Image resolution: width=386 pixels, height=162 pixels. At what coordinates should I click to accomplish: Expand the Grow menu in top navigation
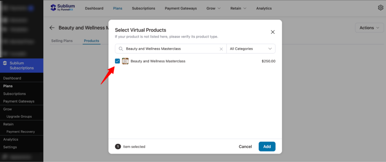point(213,8)
